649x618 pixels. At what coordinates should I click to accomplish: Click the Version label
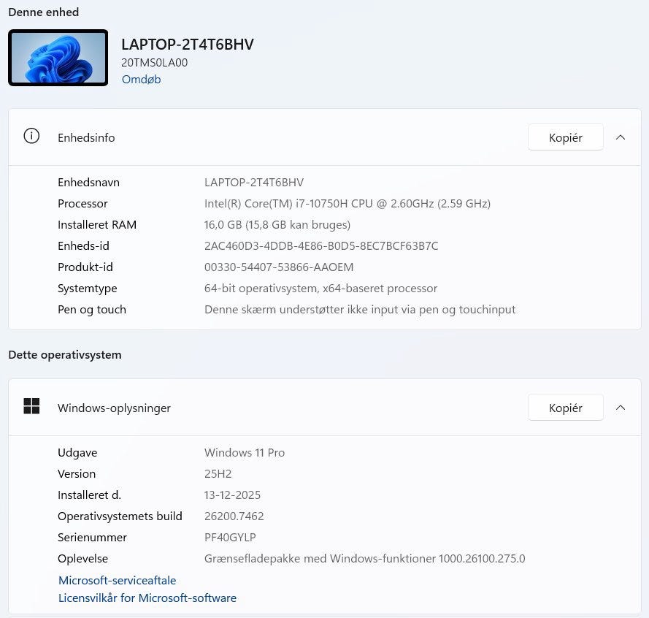coord(77,473)
